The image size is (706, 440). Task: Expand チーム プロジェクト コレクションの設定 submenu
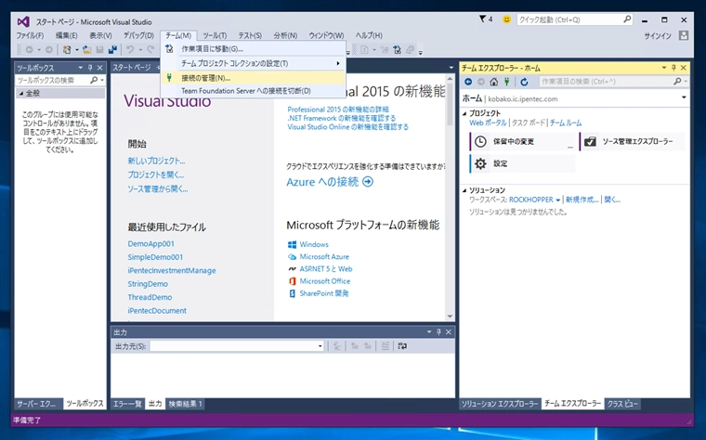click(x=254, y=63)
